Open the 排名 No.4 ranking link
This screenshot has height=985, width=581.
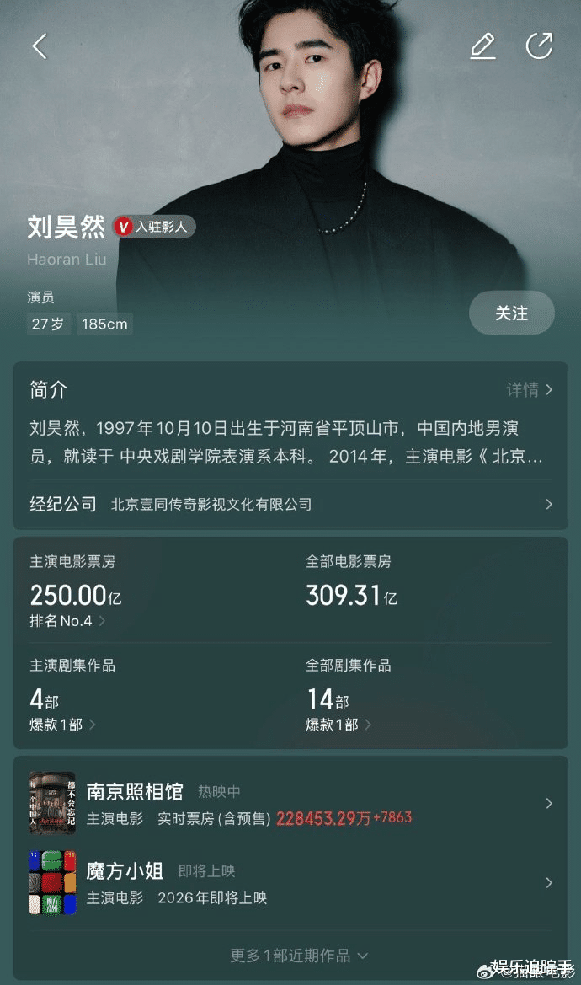pos(67,621)
